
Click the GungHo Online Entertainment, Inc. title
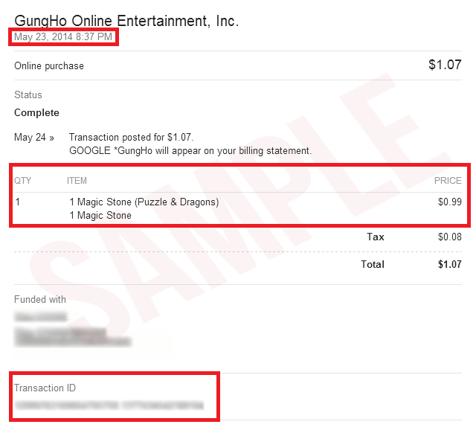tap(126, 21)
